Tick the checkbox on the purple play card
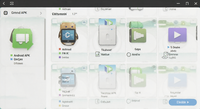Image resolution: width=200 pixels, height=109 pixels. coord(193,21)
